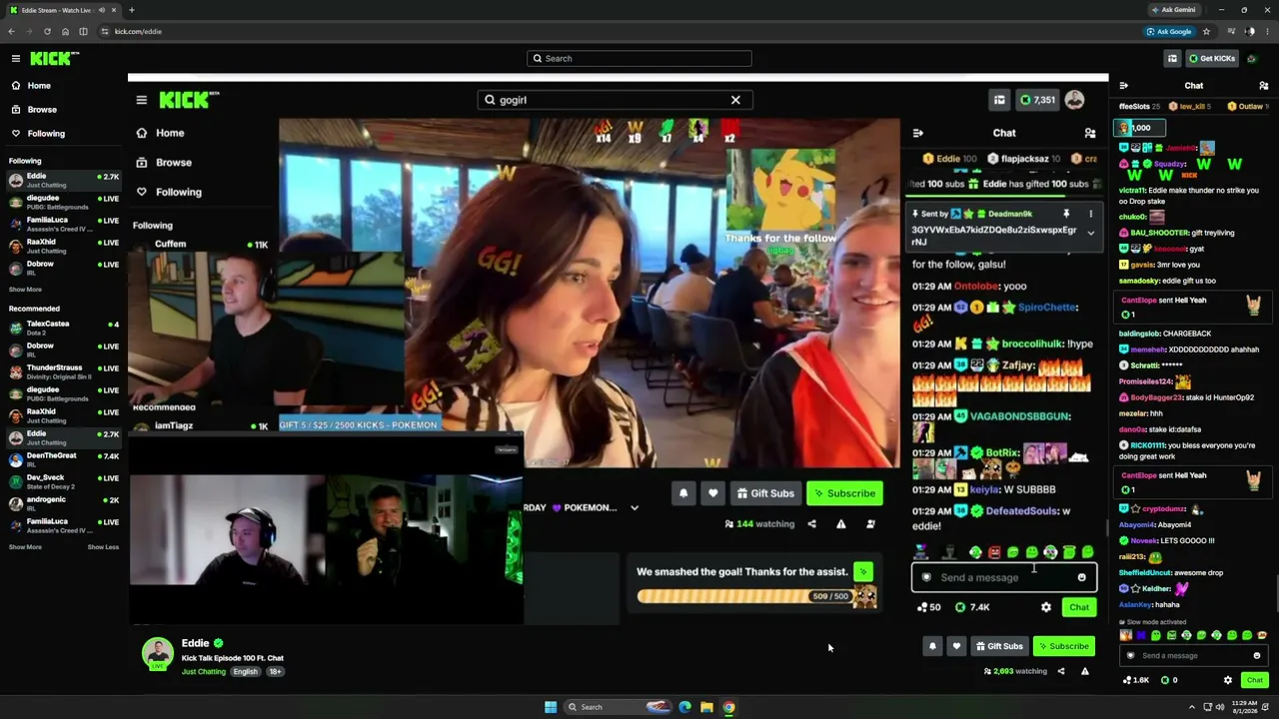Open the Just Chatting category link

[x=203, y=672]
